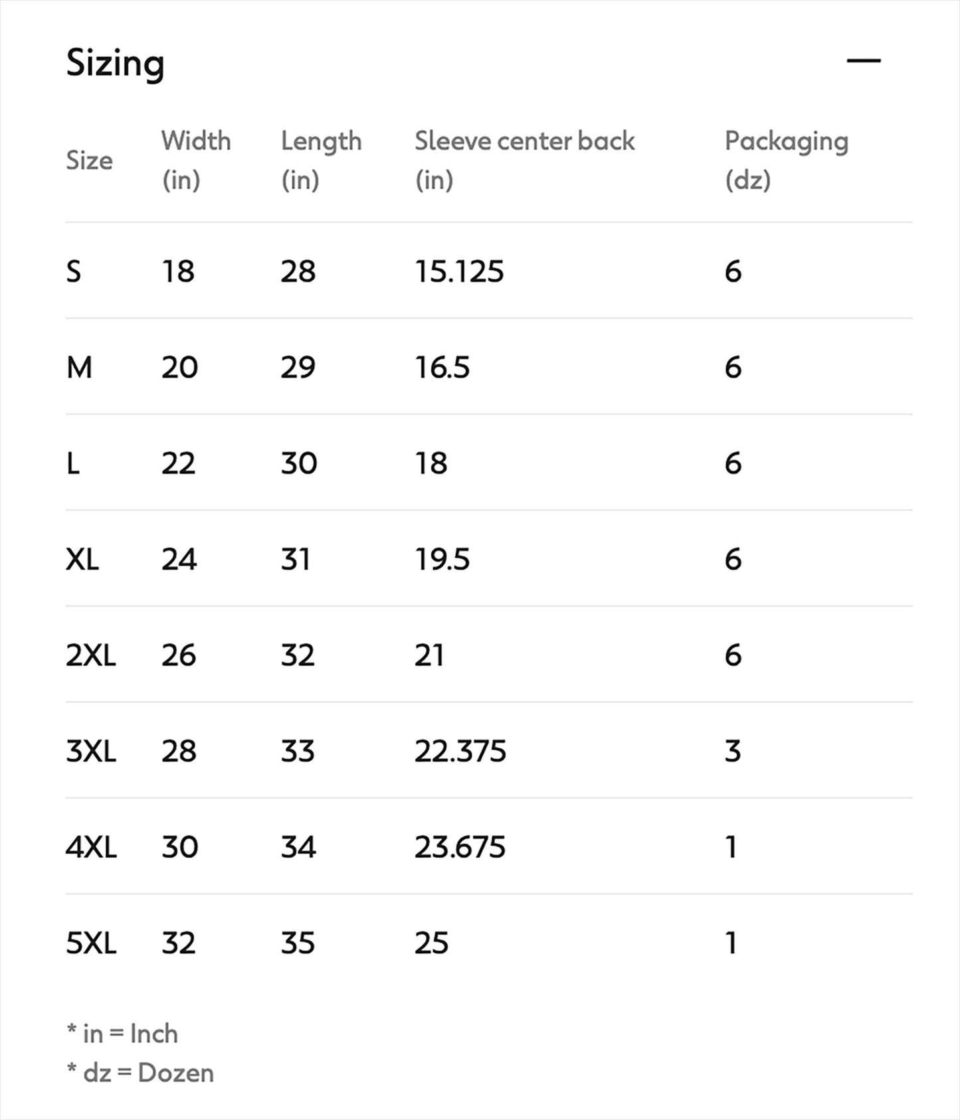
Task: Click the sleeve measurement 15.125 for size S
Action: click(x=458, y=270)
